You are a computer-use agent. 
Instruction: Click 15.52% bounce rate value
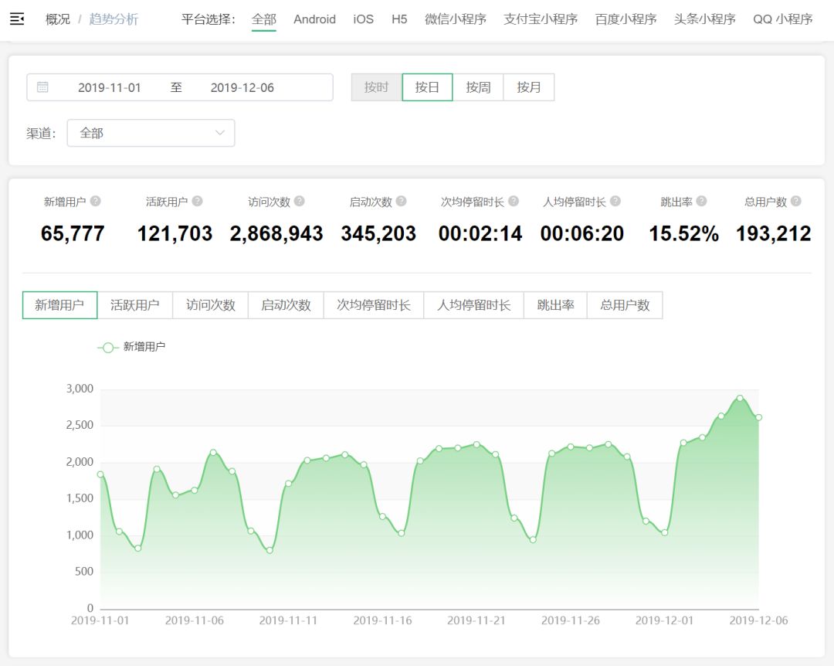point(684,233)
